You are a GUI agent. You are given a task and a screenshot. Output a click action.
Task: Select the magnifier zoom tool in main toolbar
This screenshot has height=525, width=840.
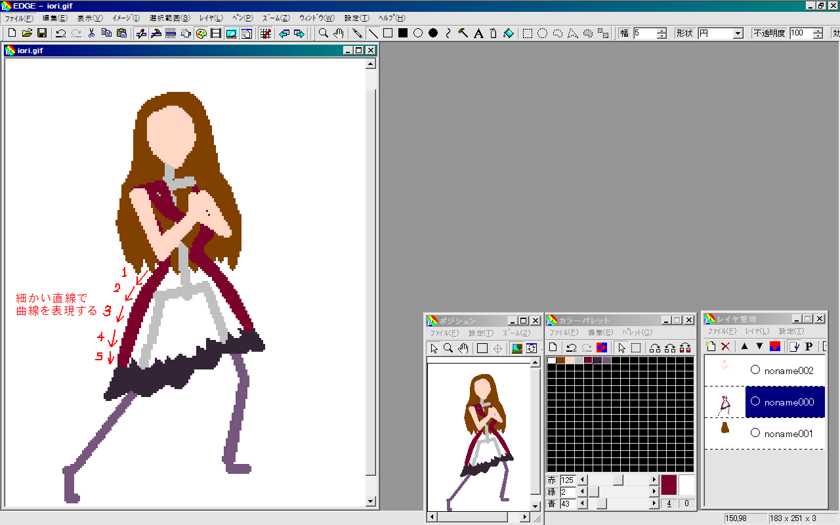pos(324,33)
